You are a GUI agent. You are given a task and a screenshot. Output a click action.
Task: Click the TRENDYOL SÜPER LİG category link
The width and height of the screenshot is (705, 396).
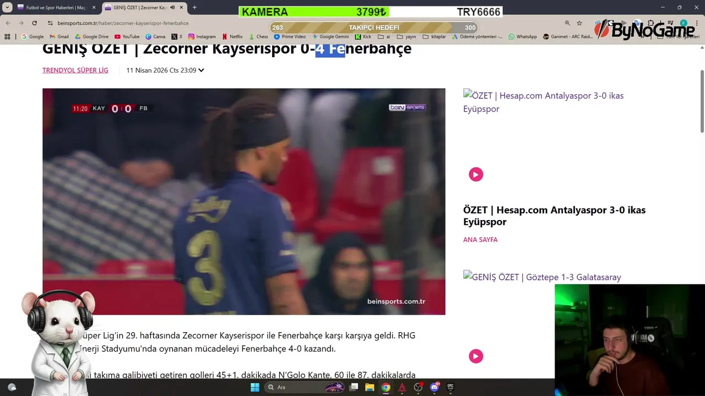(x=75, y=70)
